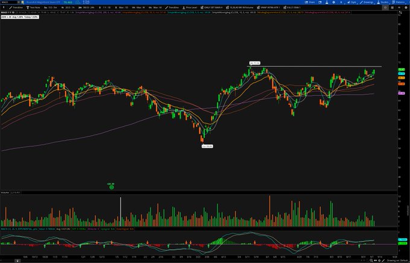Click icon left of toolbar gear
The height and width of the screenshot is (263, 410).
(399, 8)
